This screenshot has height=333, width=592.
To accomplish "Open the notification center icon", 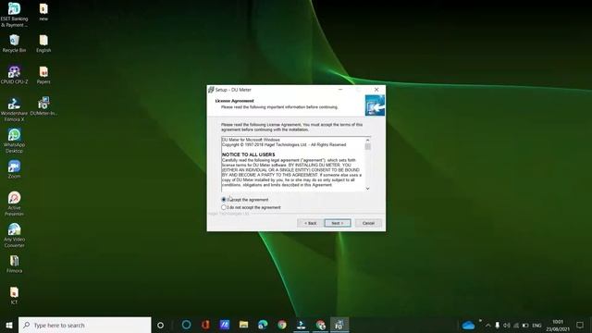I will click(x=580, y=325).
